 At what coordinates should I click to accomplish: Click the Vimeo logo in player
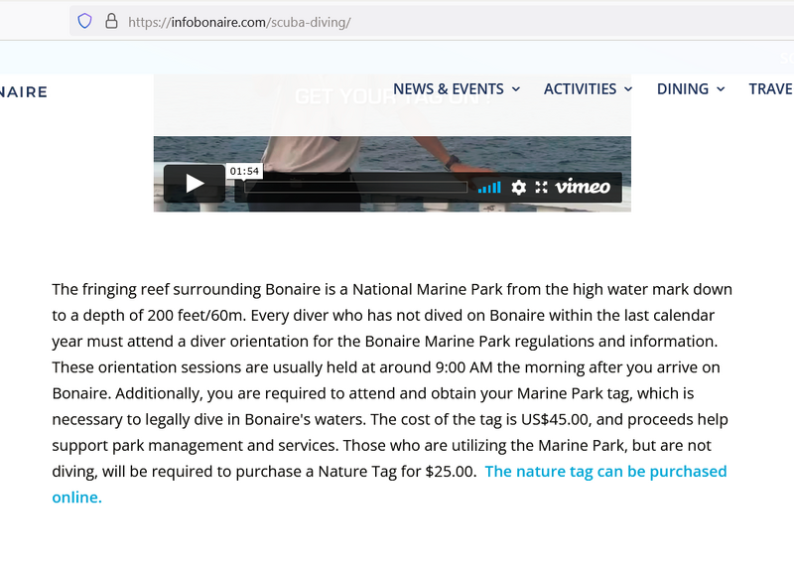point(583,187)
